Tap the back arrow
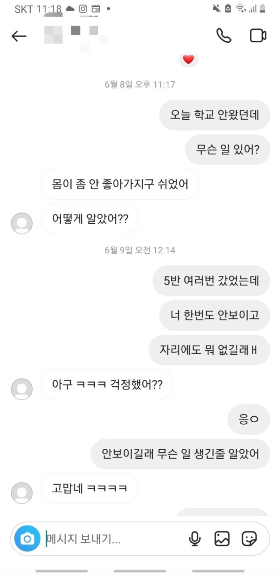280x576 pixels. coord(19,36)
